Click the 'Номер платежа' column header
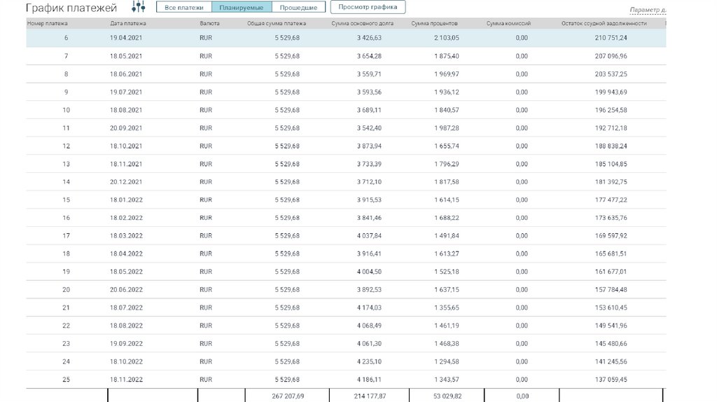Image resolution: width=717 pixels, height=402 pixels. click(x=47, y=23)
